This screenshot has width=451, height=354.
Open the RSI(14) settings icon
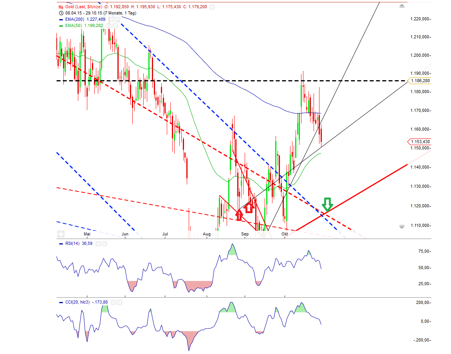coord(99,243)
